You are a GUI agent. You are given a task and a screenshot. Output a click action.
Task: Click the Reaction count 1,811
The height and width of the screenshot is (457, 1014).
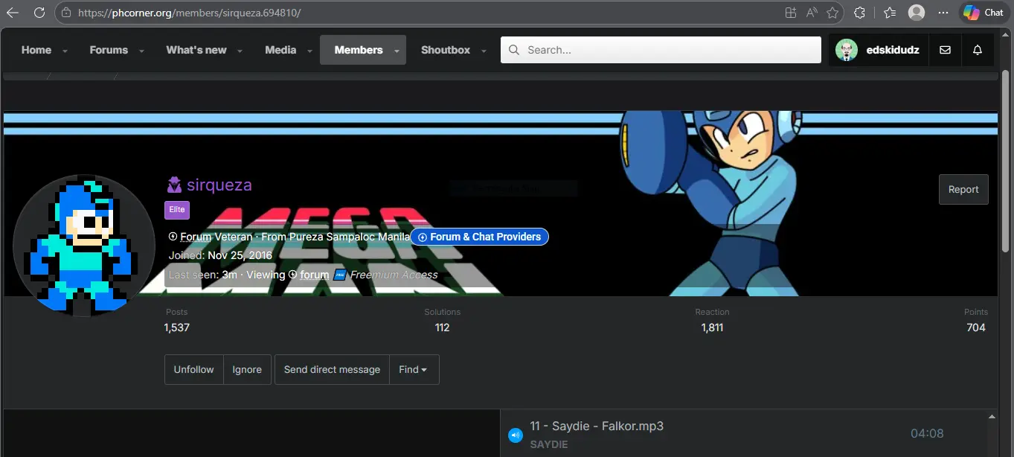(712, 327)
